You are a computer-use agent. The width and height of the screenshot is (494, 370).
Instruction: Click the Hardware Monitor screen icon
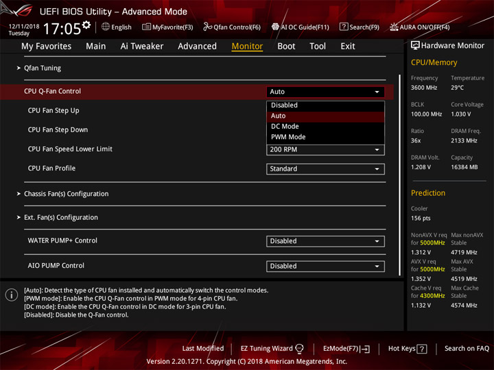click(x=415, y=46)
